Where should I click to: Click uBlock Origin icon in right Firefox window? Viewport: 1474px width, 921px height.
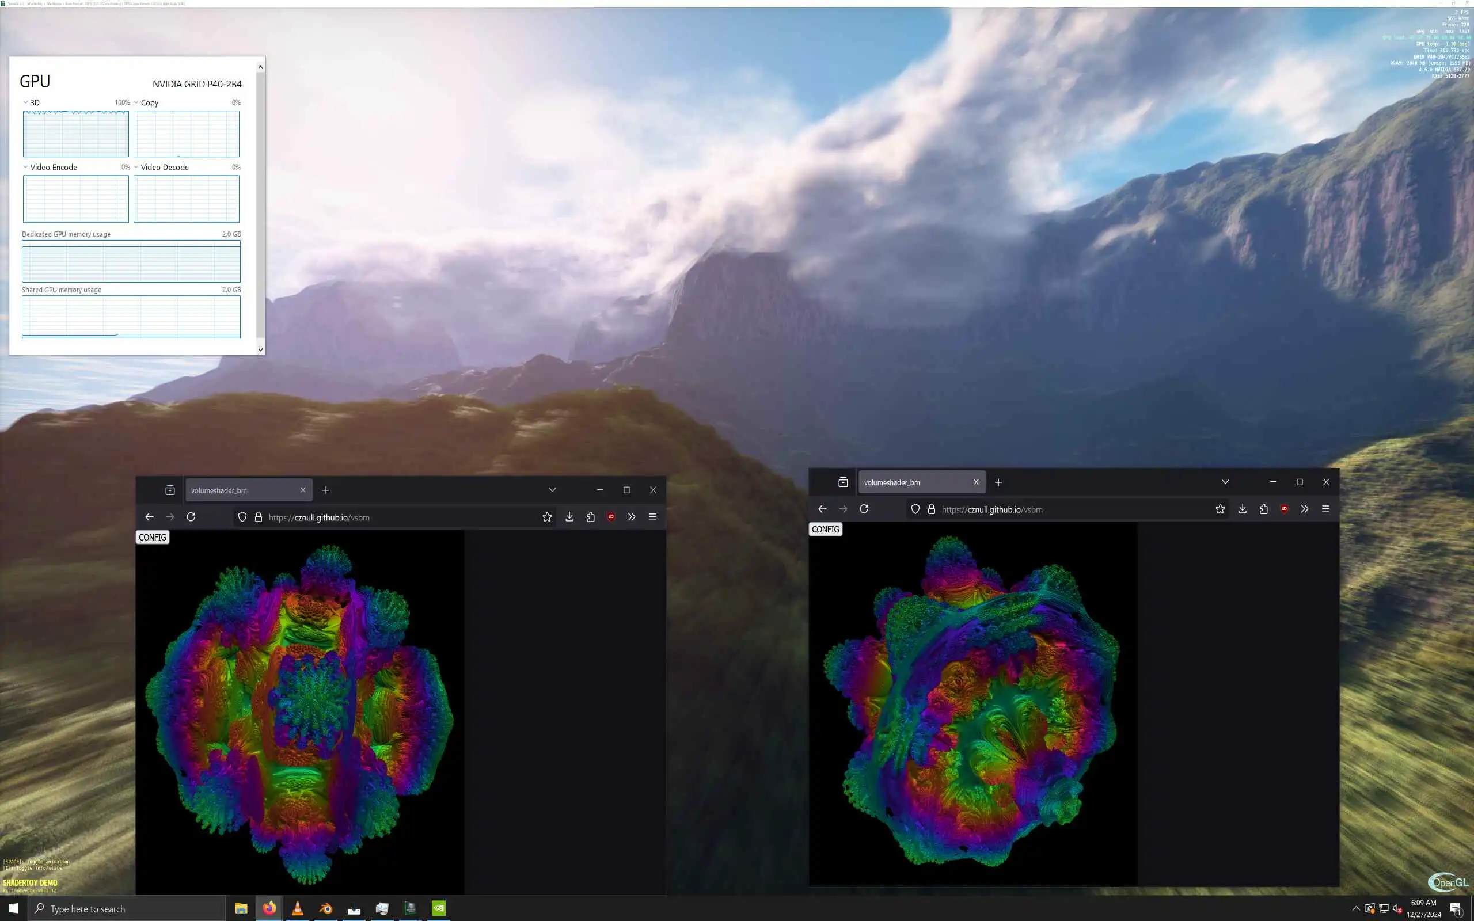tap(1284, 509)
